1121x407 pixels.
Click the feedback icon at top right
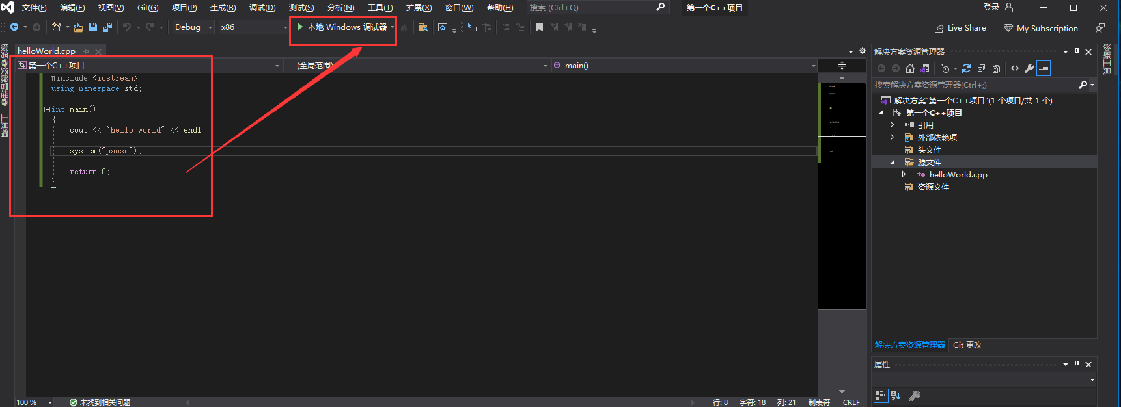1100,28
